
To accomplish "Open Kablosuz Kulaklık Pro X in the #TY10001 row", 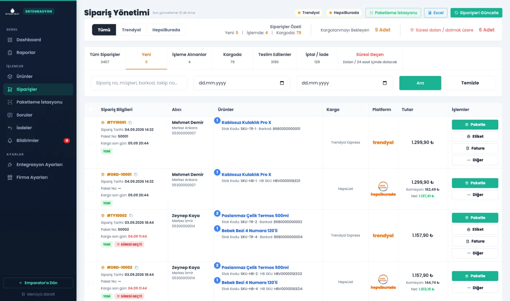I will [x=246, y=123].
